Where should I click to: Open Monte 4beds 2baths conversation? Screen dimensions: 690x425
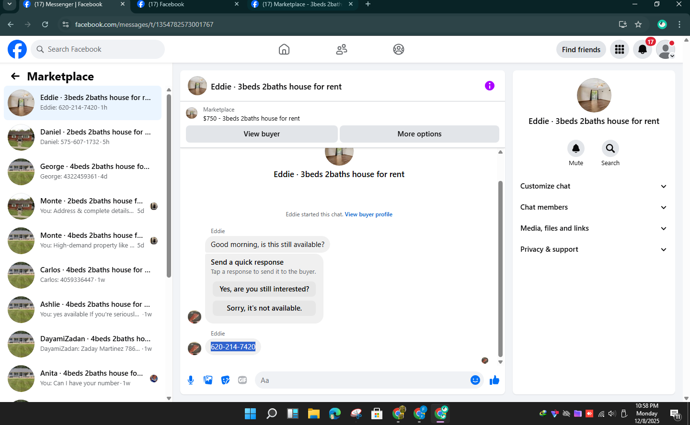click(x=82, y=241)
